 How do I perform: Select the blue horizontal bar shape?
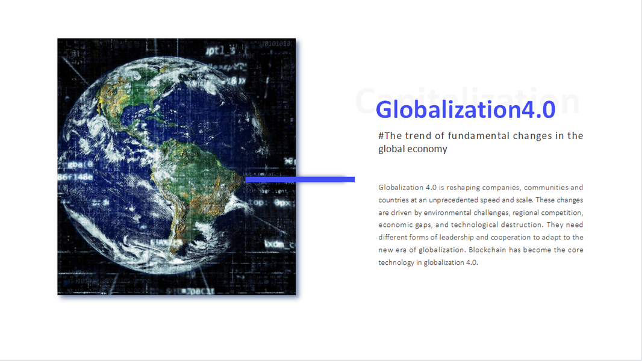point(300,179)
